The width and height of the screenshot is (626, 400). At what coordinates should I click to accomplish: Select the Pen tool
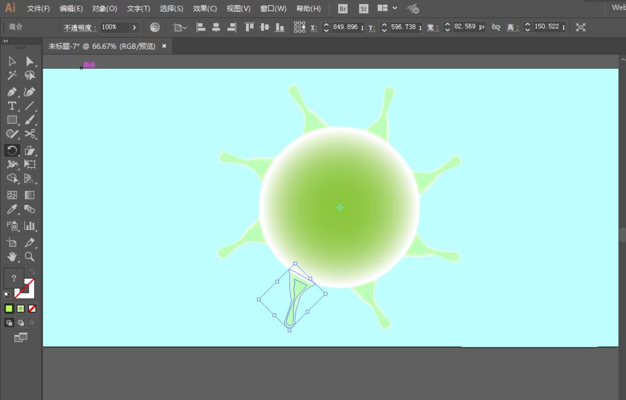[x=12, y=92]
